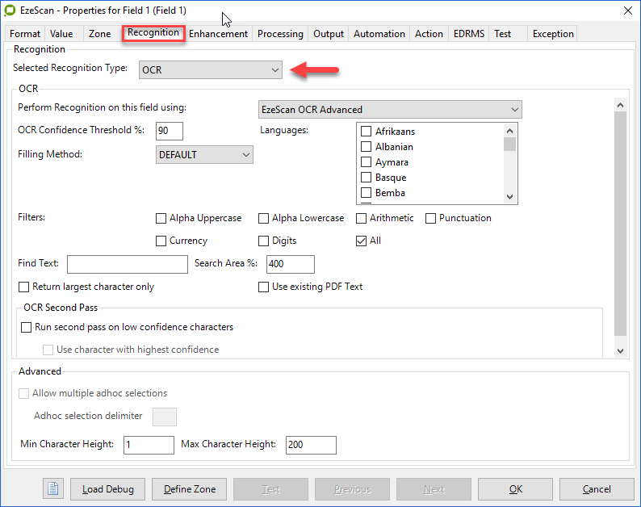Viewport: 641px width, 507px height.
Task: Confirm with the OK button
Action: point(515,488)
